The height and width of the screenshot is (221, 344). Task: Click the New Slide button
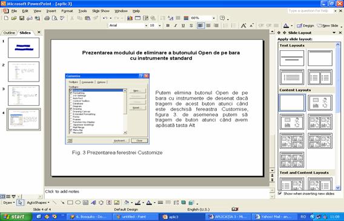pos(328,25)
